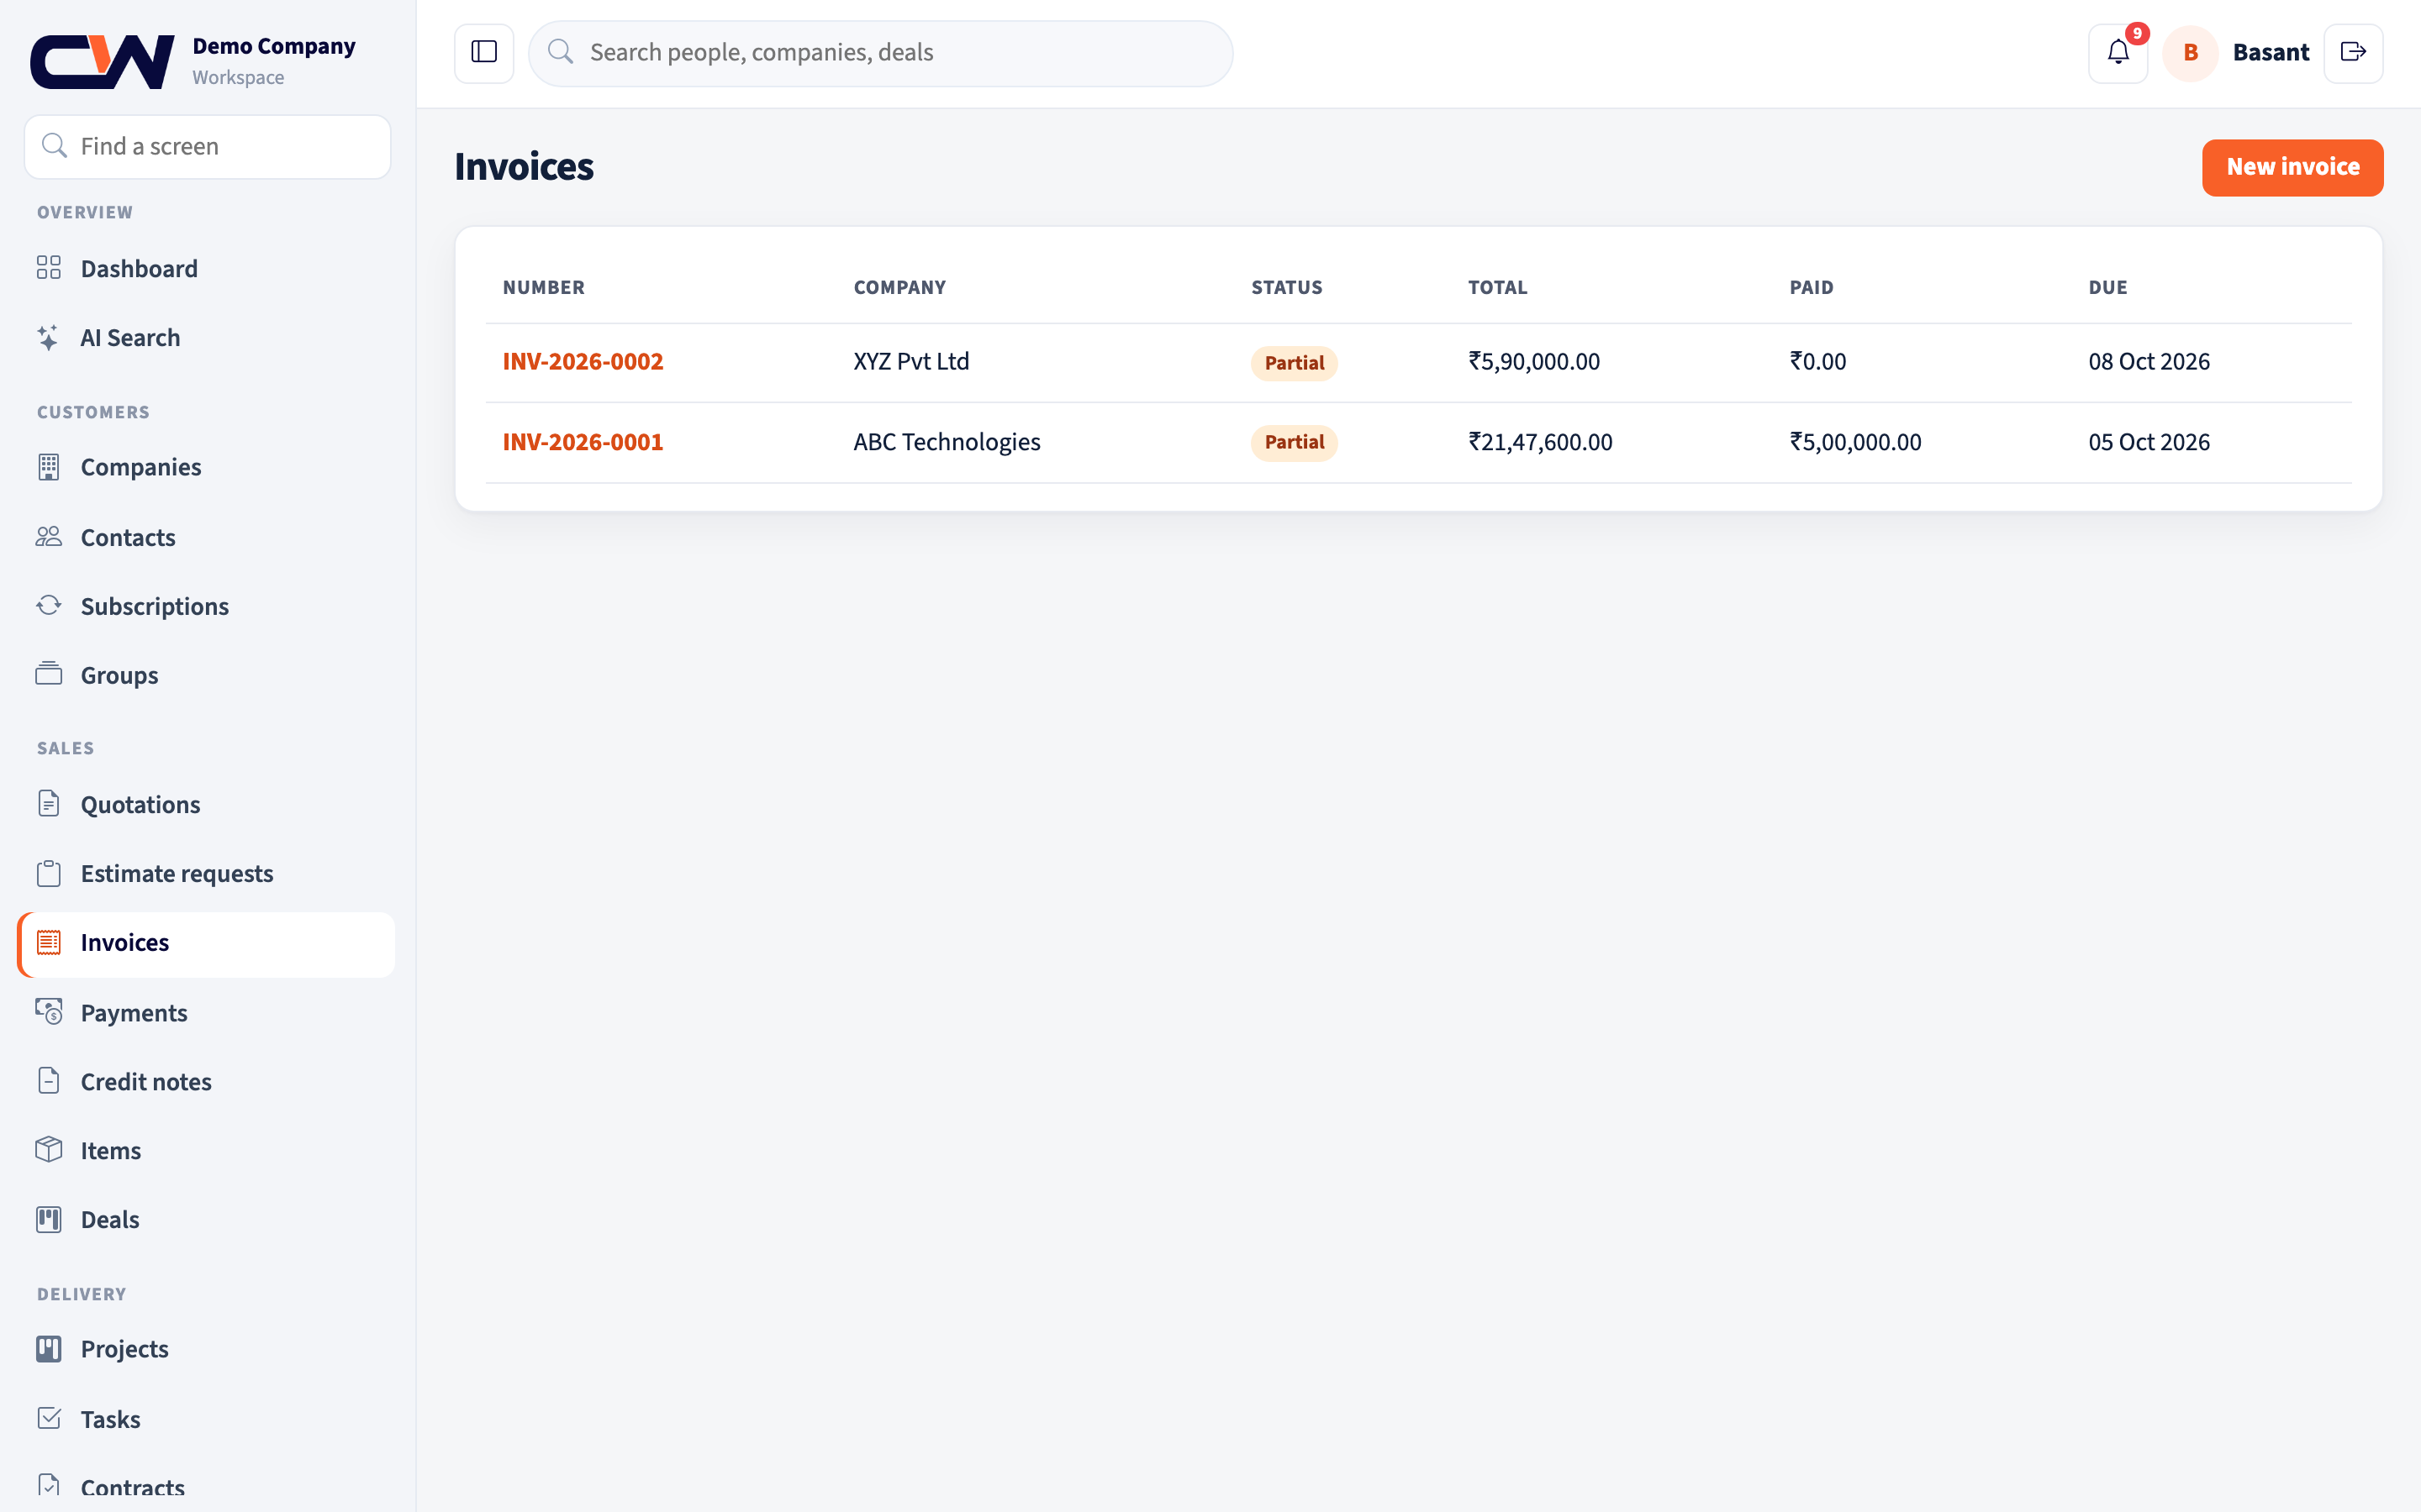Click the XYZ Pvt Ltd company cell

tap(910, 361)
